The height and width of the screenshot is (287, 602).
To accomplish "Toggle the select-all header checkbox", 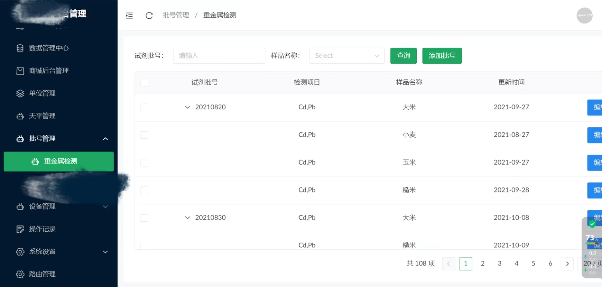I will coord(144,83).
